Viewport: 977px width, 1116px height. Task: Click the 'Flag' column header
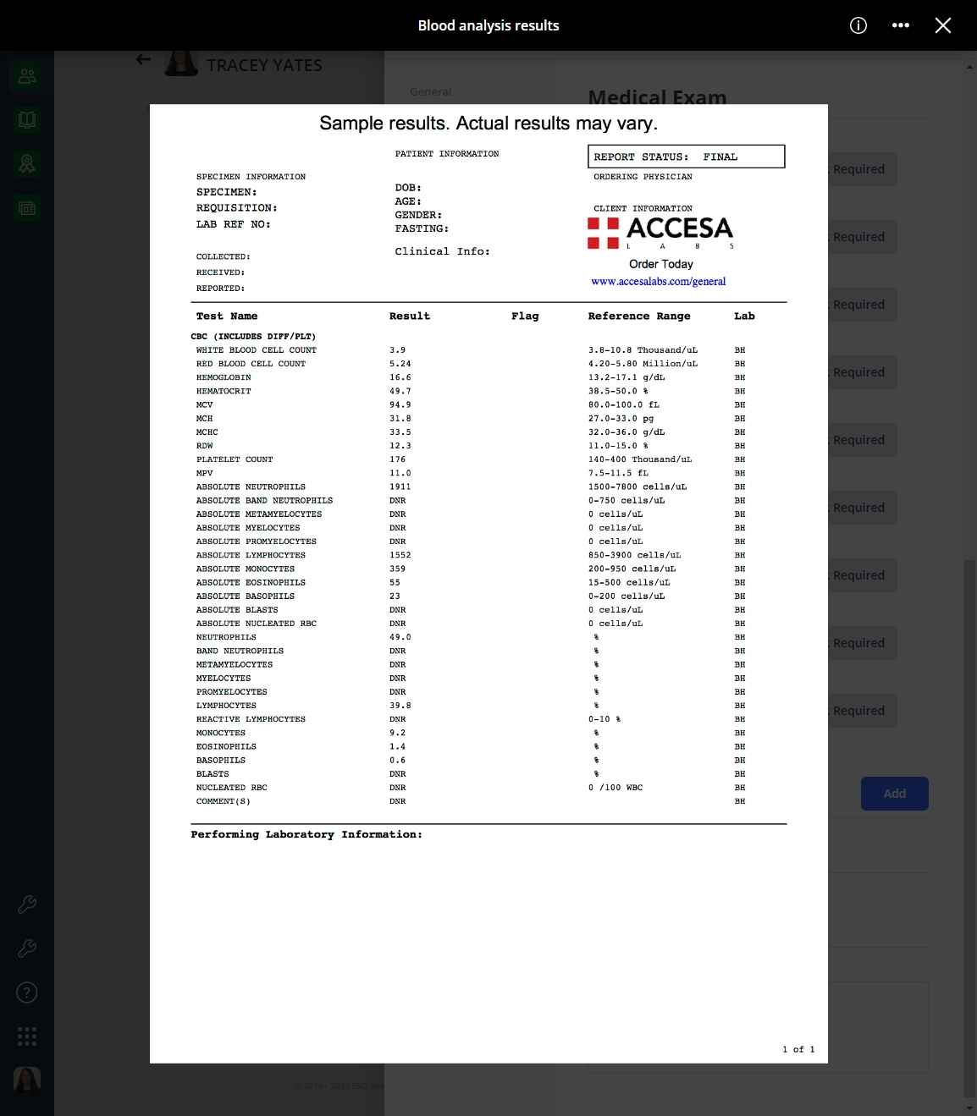click(x=525, y=316)
